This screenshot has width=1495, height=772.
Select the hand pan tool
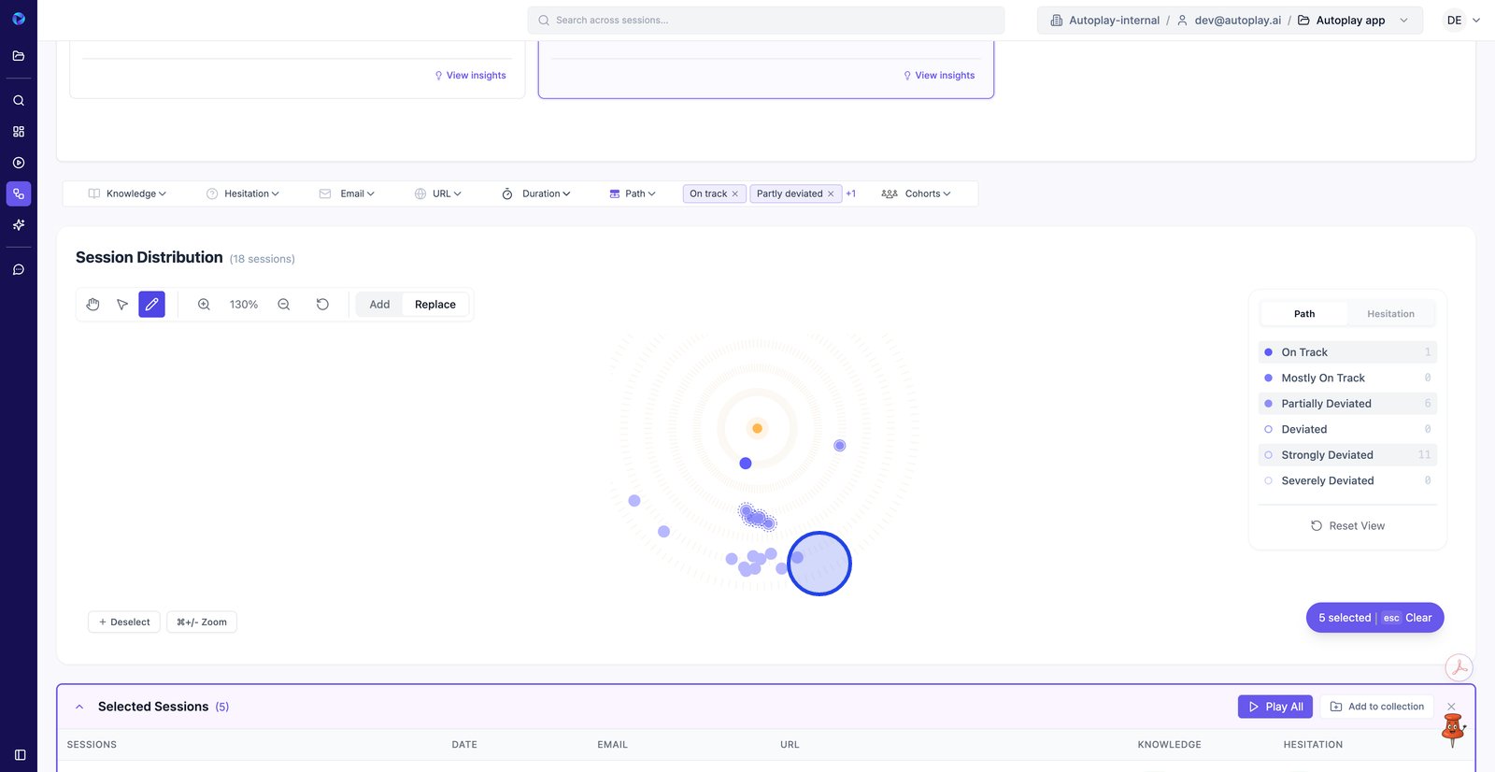(93, 305)
